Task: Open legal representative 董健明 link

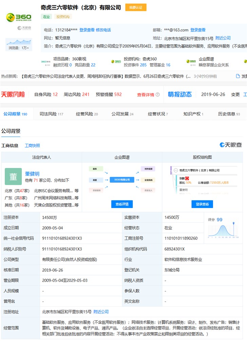Action: pos(32,174)
